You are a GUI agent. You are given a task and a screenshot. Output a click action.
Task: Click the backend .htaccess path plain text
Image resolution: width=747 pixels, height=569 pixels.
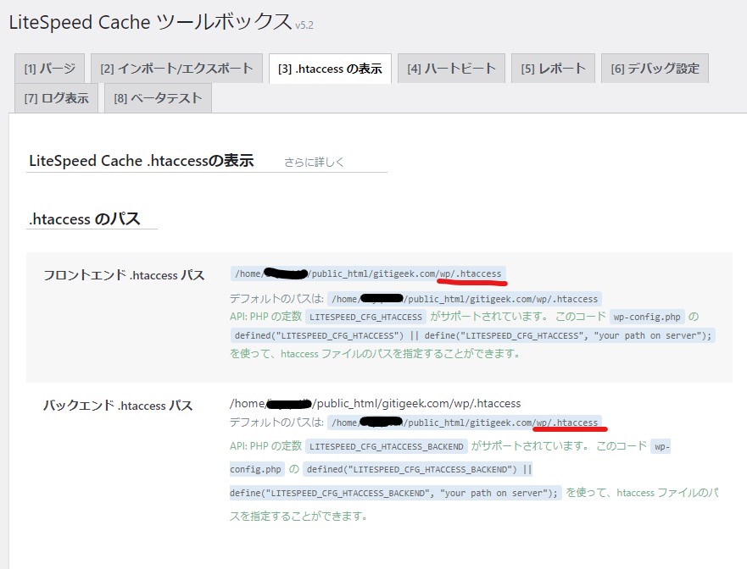coord(375,403)
